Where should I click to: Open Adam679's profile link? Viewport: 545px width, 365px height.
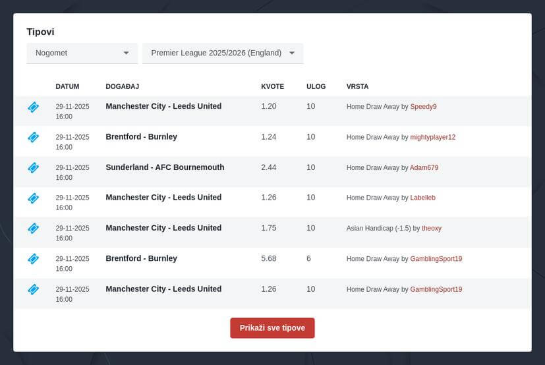424,167
